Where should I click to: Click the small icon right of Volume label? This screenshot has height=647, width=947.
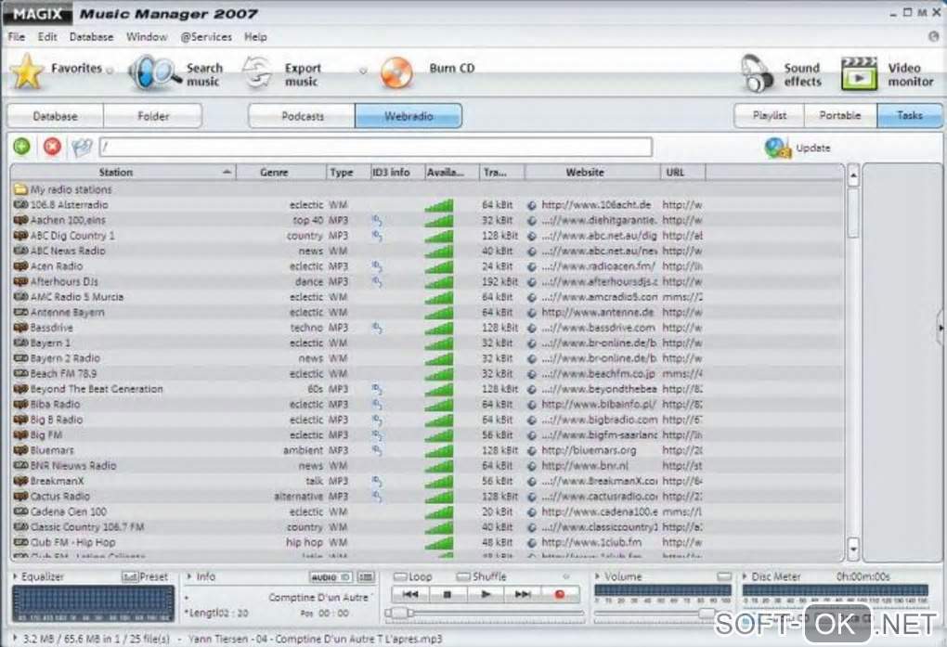tap(724, 576)
